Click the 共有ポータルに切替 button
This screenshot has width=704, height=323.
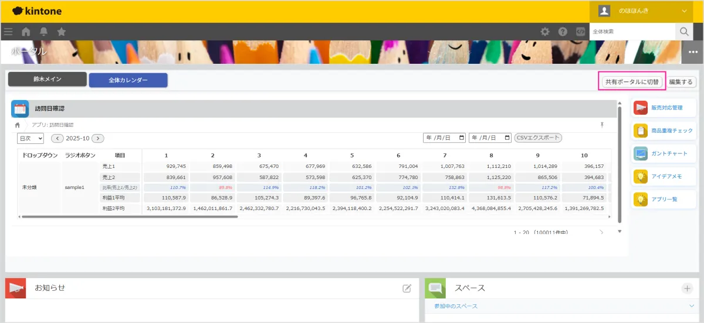[x=632, y=82]
